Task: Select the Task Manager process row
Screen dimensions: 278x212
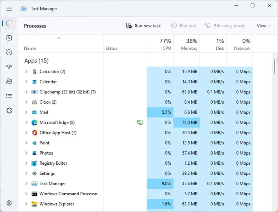Action: click(x=52, y=183)
